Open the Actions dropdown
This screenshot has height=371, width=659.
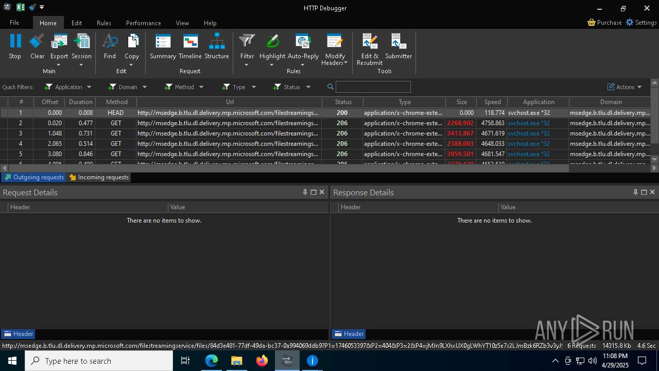coord(625,87)
